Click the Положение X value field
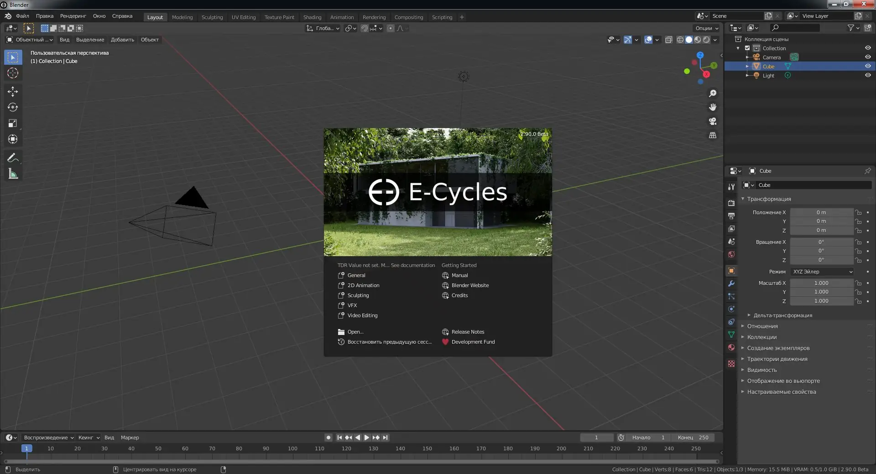Image resolution: width=876 pixels, height=474 pixels. 821,212
